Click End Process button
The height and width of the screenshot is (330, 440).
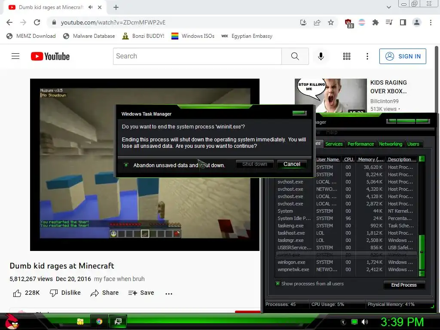[x=404, y=285]
